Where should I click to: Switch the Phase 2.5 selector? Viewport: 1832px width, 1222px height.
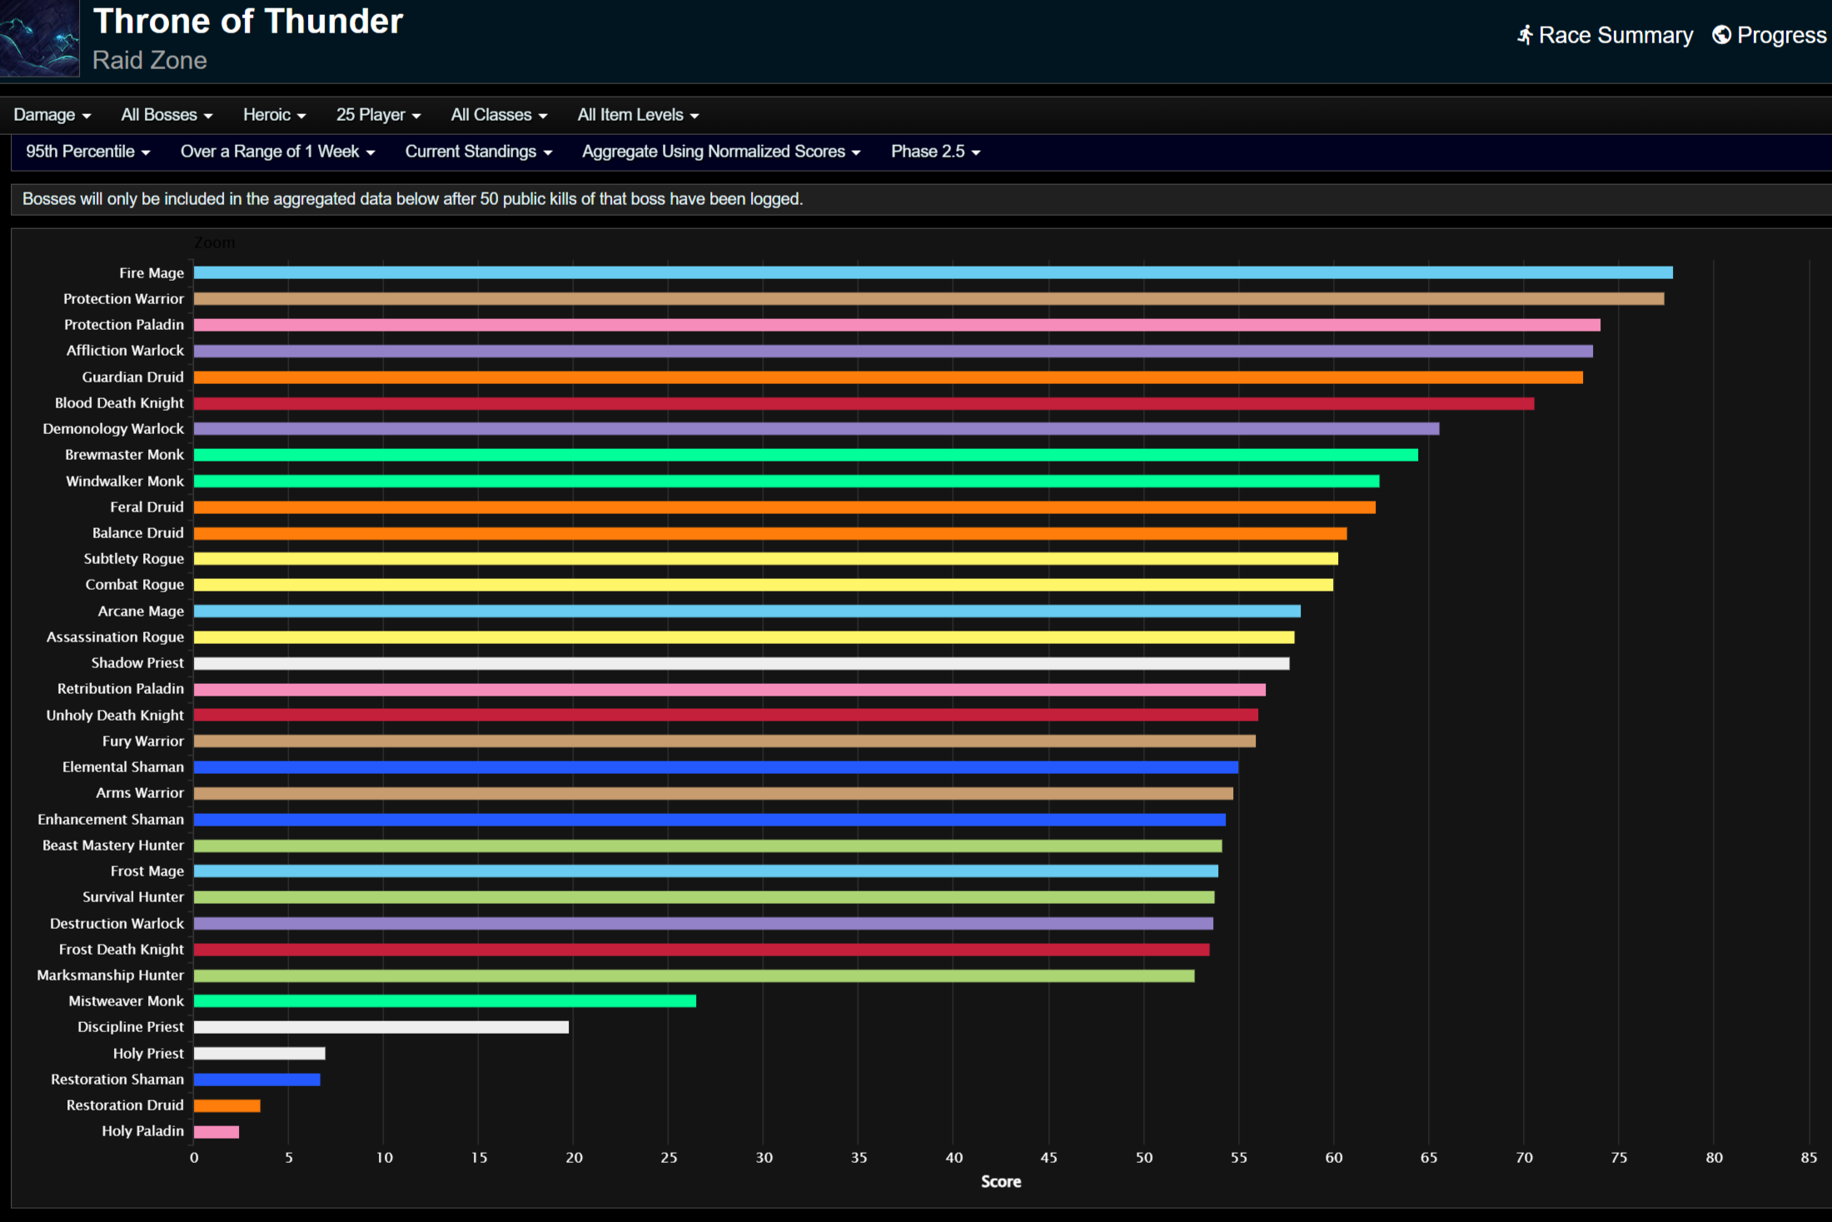tap(935, 152)
